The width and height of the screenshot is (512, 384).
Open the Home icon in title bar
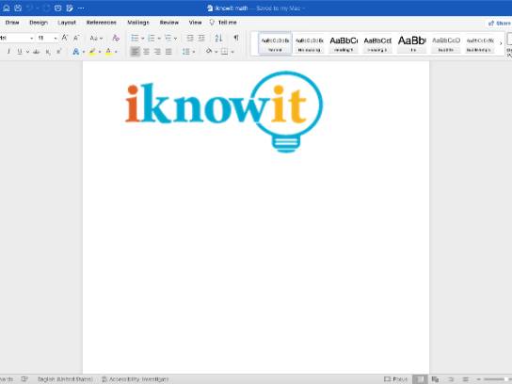pos(7,8)
